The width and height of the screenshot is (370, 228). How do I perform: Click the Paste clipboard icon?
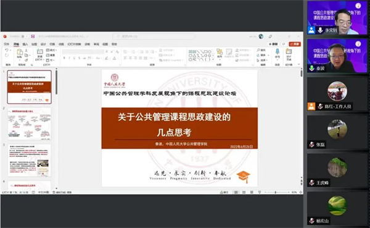tap(20, 52)
